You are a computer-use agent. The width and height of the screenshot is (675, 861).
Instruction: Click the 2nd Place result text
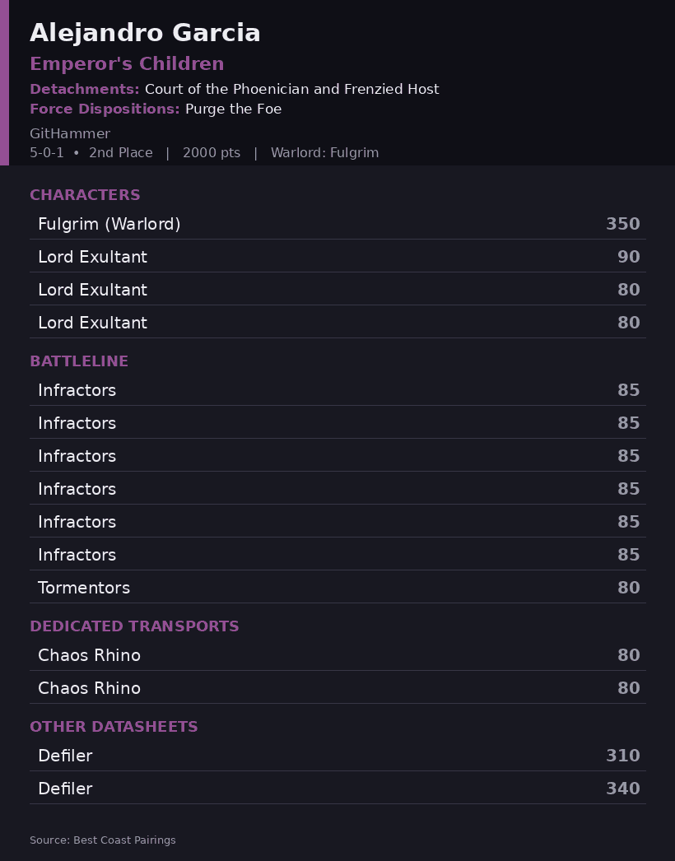pos(121,152)
